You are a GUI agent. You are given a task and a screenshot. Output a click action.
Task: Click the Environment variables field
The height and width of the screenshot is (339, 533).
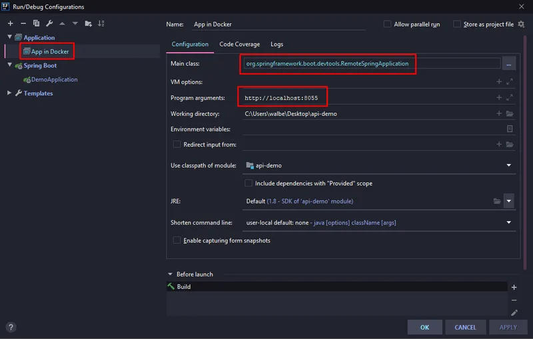(373, 129)
